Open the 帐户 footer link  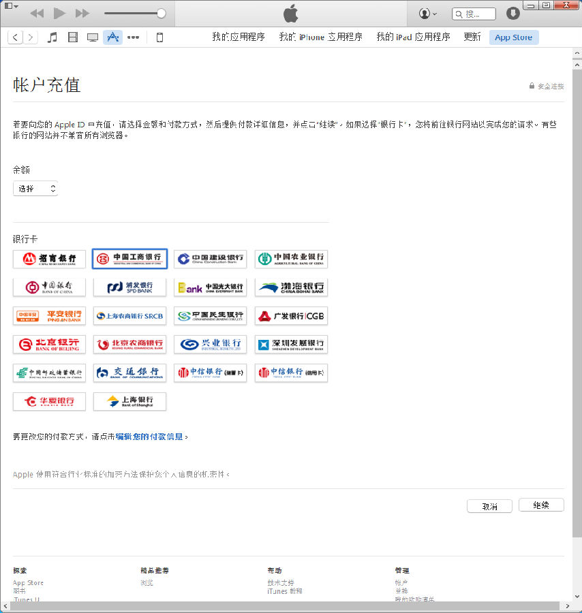[x=401, y=582]
